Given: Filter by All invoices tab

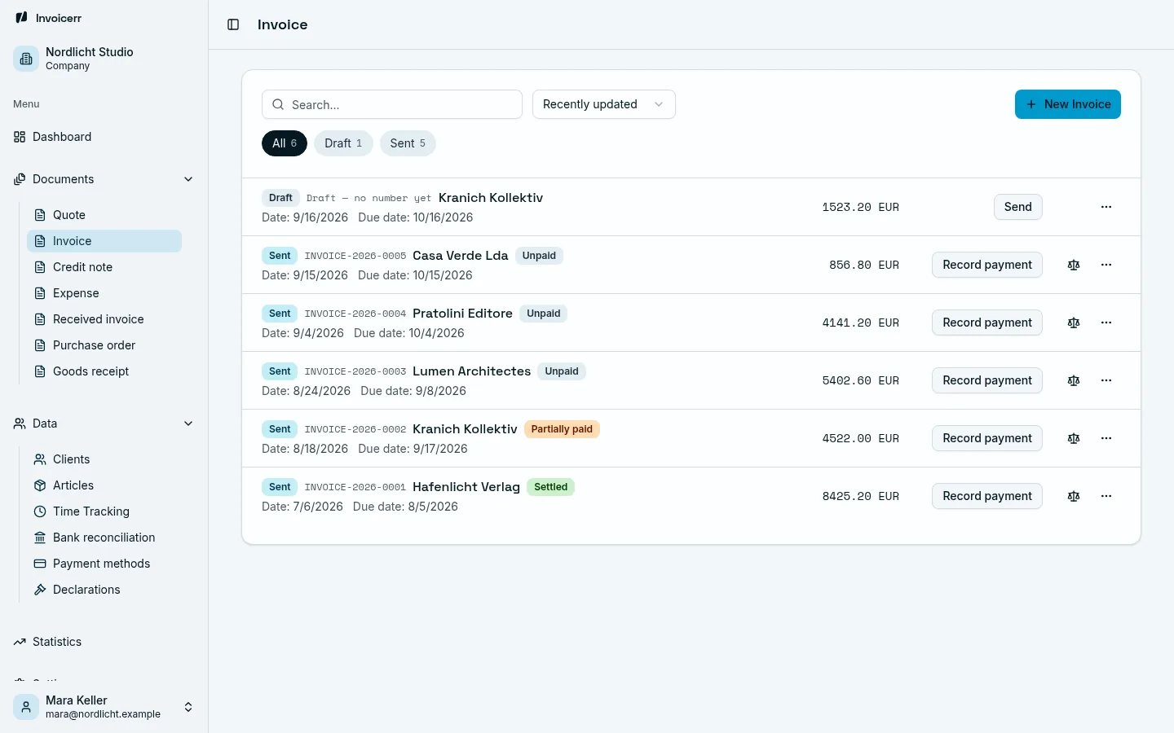Looking at the screenshot, I should [285, 143].
